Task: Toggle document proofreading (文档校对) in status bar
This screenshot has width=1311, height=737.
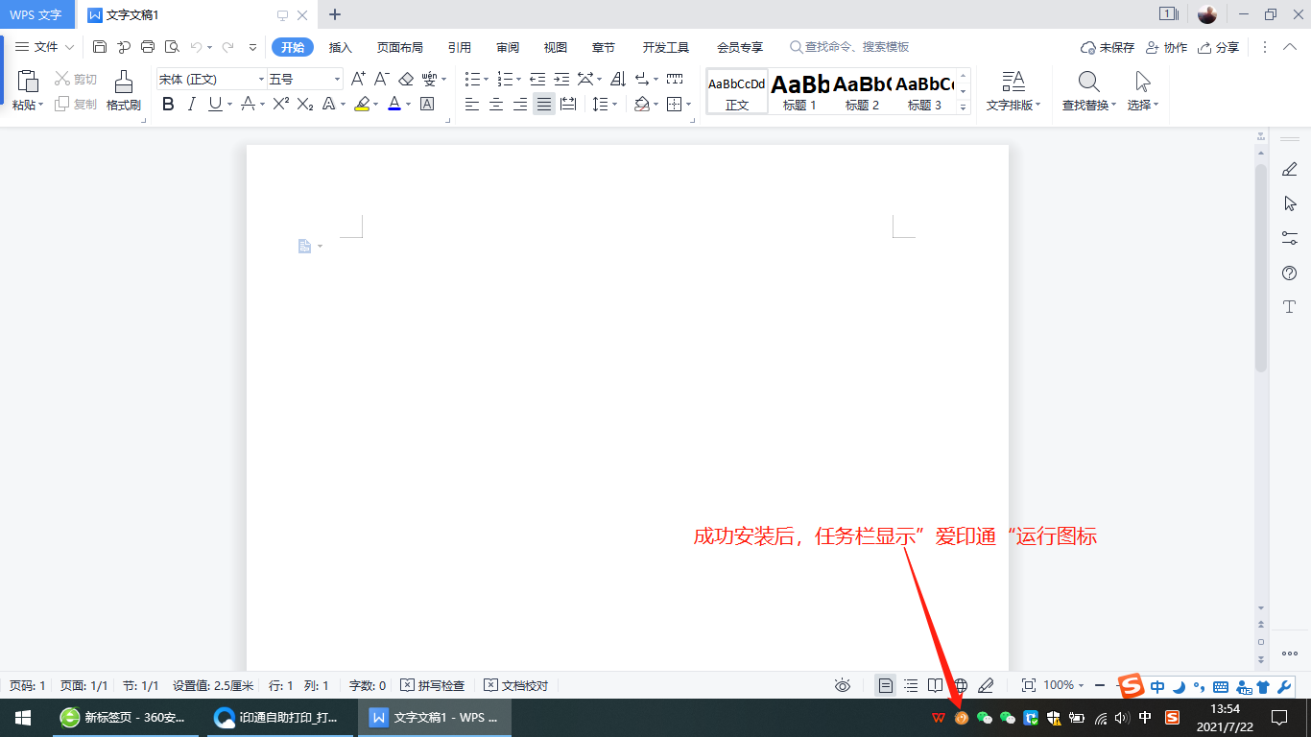Action: click(516, 685)
